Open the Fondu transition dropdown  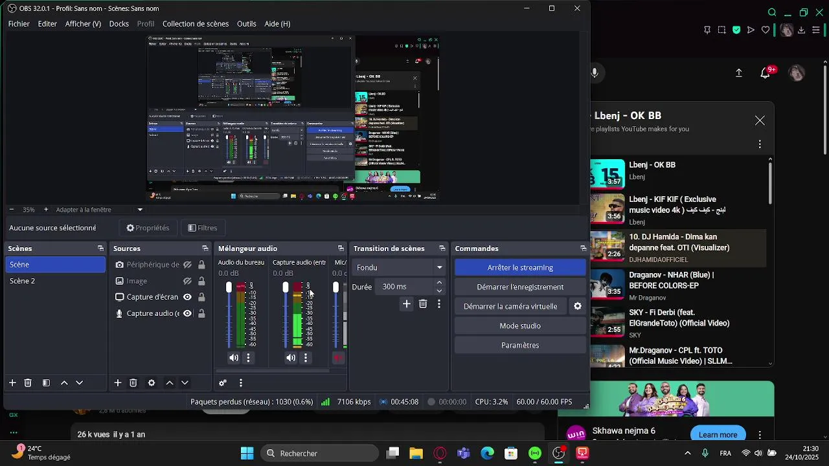point(399,267)
